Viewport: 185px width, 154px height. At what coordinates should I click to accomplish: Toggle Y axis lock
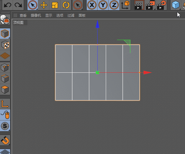click(x=103, y=5)
